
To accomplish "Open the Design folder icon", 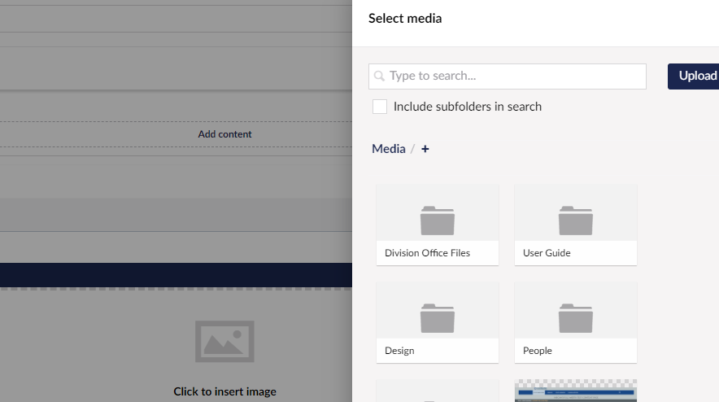I will pyautogui.click(x=438, y=318).
